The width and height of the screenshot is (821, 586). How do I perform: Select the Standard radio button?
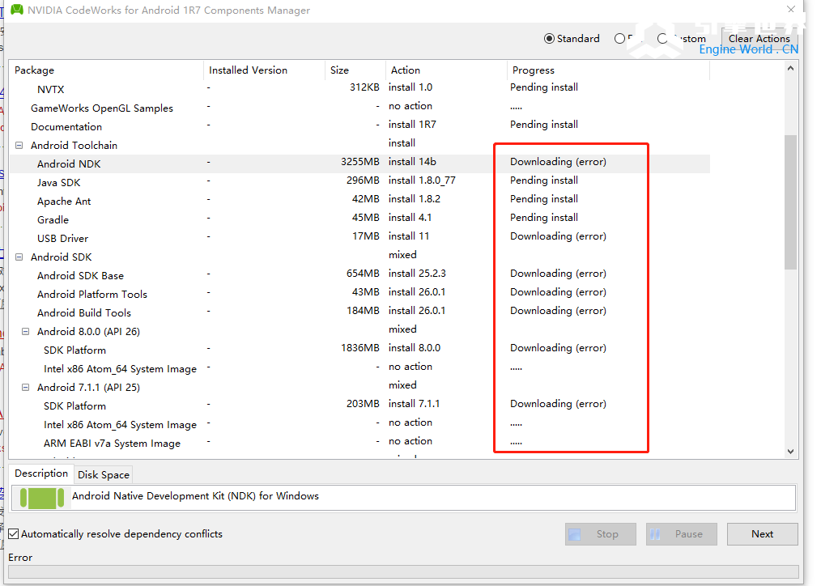pos(572,39)
